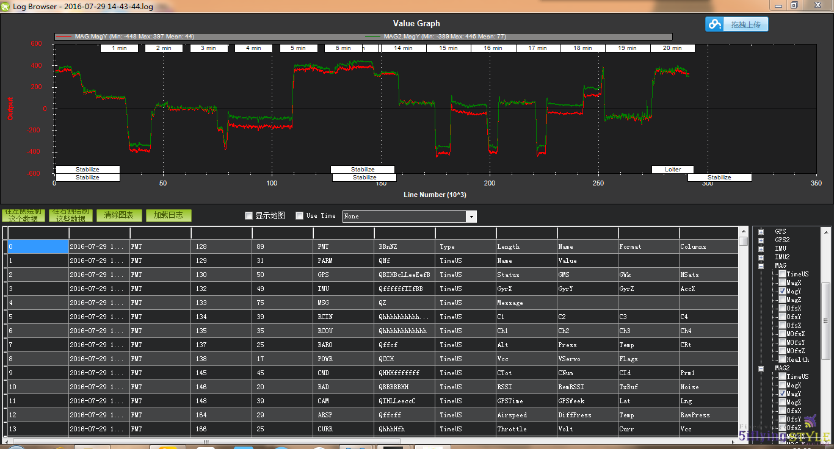The width and height of the screenshot is (834, 449).
Task: Click the 清除图表 clear graph button
Action: (119, 215)
